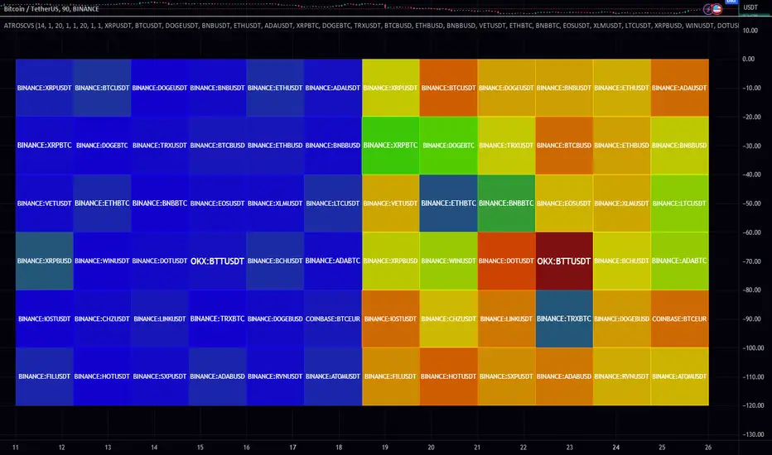This screenshot has width=772, height=455.
Task: Click the yellow BINANCE:CHZUSDT cell
Action: (x=448, y=318)
